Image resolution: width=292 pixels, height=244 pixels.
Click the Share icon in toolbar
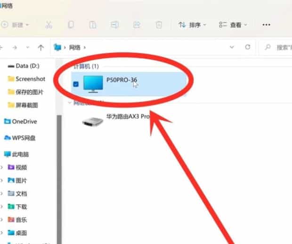[x=137, y=25]
